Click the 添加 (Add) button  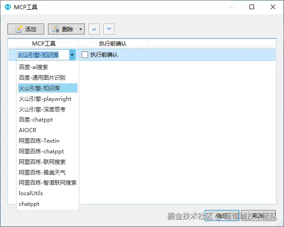click(x=26, y=29)
